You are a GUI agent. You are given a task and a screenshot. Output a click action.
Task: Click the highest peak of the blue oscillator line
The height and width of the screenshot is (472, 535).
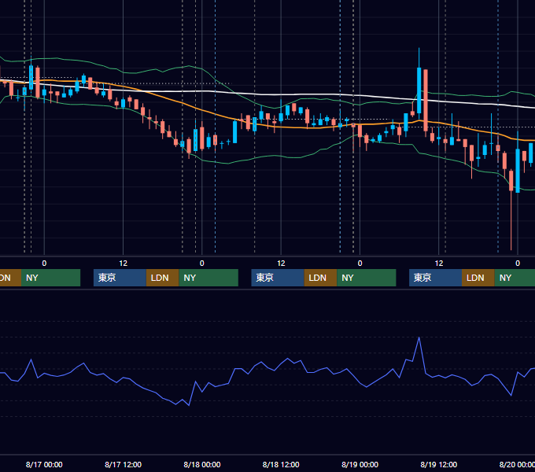(x=419, y=337)
